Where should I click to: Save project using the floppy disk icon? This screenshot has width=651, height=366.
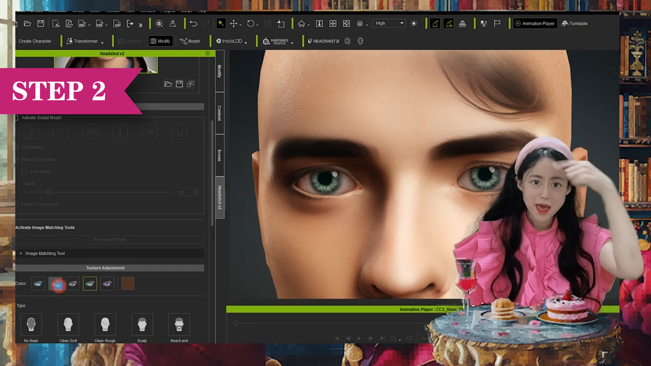(x=41, y=24)
